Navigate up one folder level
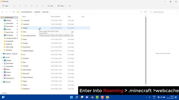Viewport: 179px width, 100px height. click(x=14, y=12)
